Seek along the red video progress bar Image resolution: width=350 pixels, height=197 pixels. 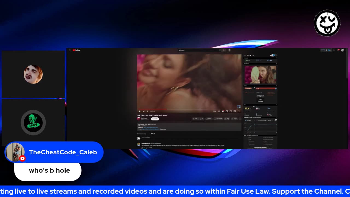189,109
